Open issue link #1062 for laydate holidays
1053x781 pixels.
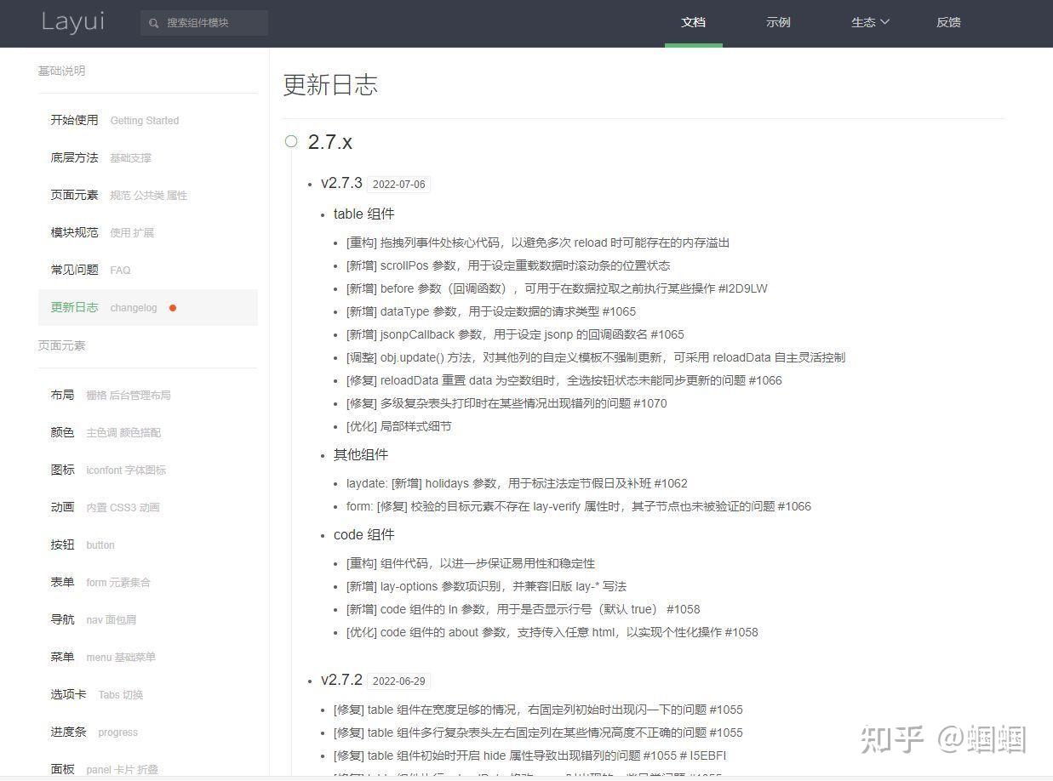coord(672,483)
